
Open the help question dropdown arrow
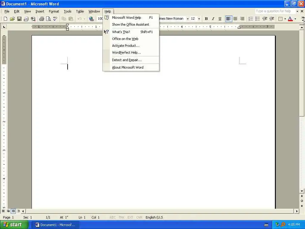pyautogui.click(x=297, y=11)
